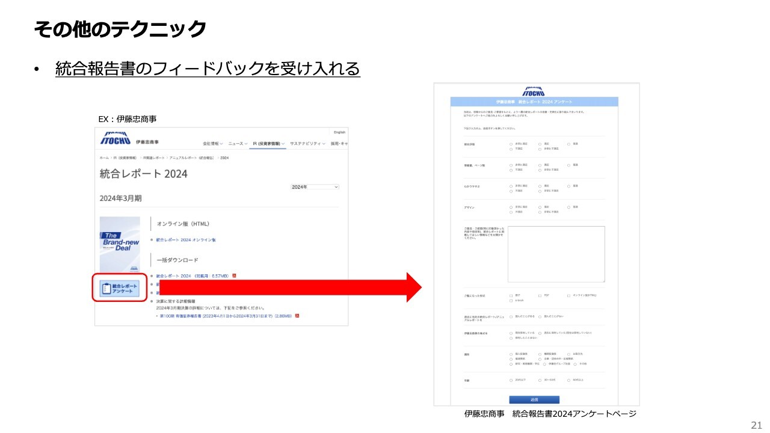The height and width of the screenshot is (433, 770).
Task: Switch site language to English
Action: click(340, 132)
